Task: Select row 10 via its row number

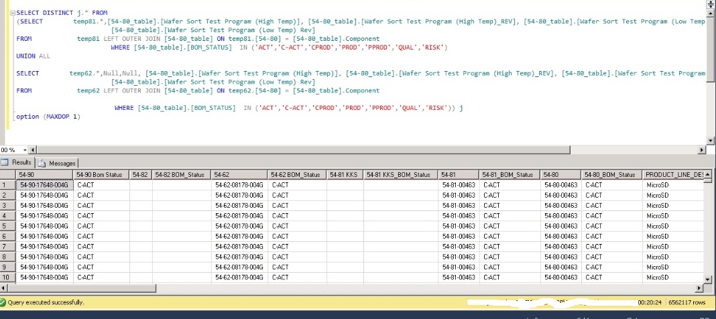Action: click(8, 277)
